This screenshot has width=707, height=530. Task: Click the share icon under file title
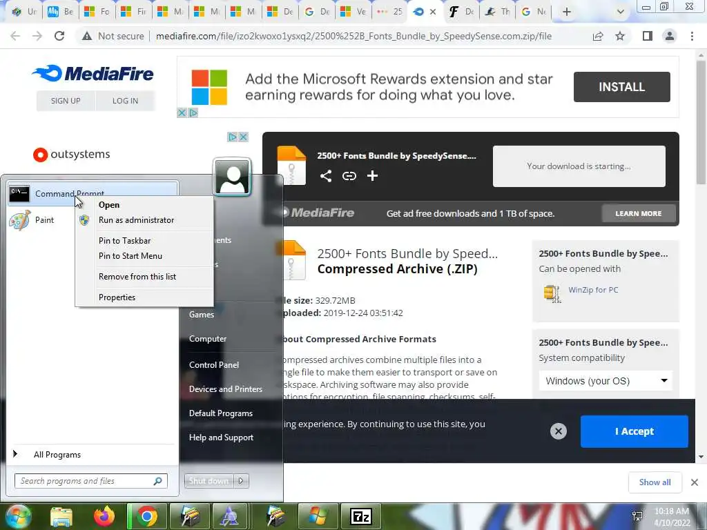(x=326, y=176)
